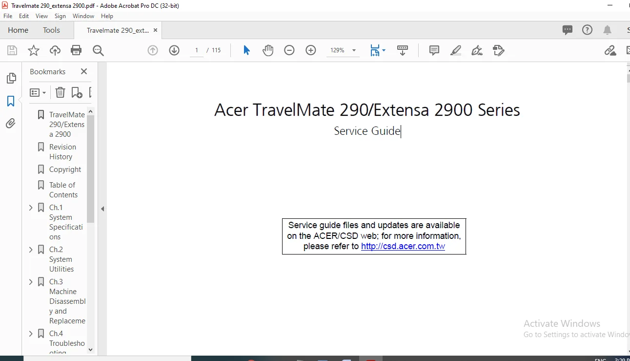
Task: Open Ch.2 System Utilities bookmark
Action: (61, 259)
